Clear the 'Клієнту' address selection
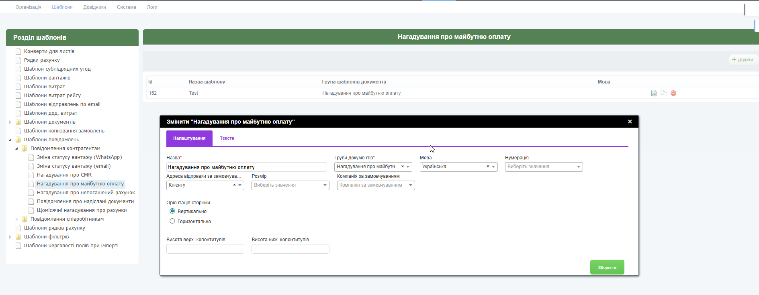The width and height of the screenshot is (759, 295). (x=234, y=185)
